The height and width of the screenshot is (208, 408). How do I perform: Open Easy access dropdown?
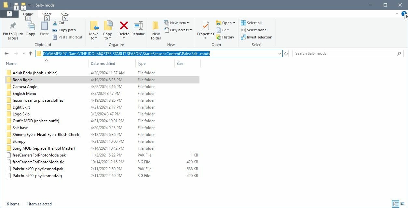(178, 30)
